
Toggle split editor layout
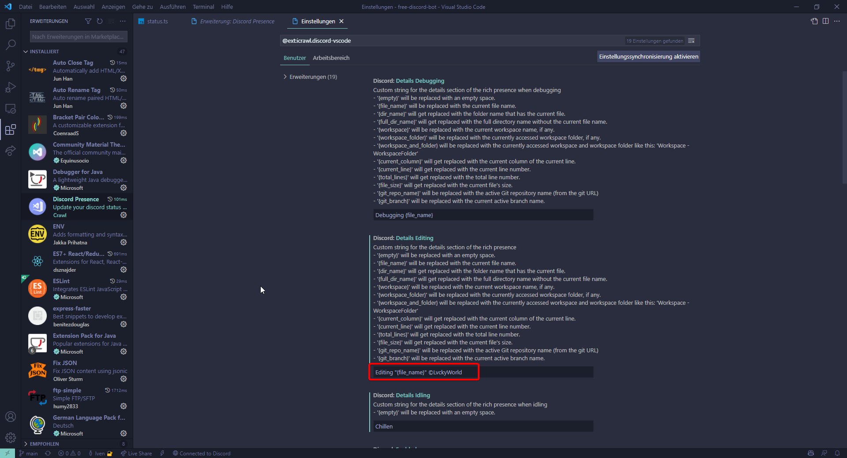pyautogui.click(x=825, y=21)
